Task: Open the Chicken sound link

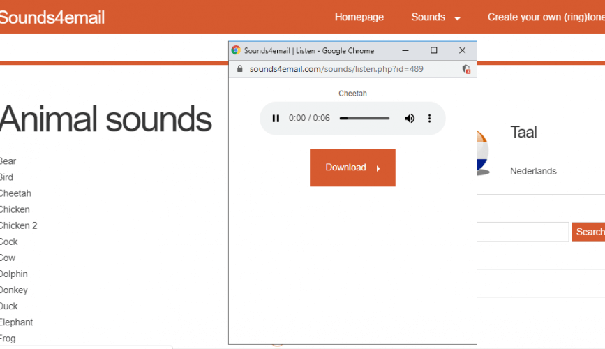Action: (15, 209)
